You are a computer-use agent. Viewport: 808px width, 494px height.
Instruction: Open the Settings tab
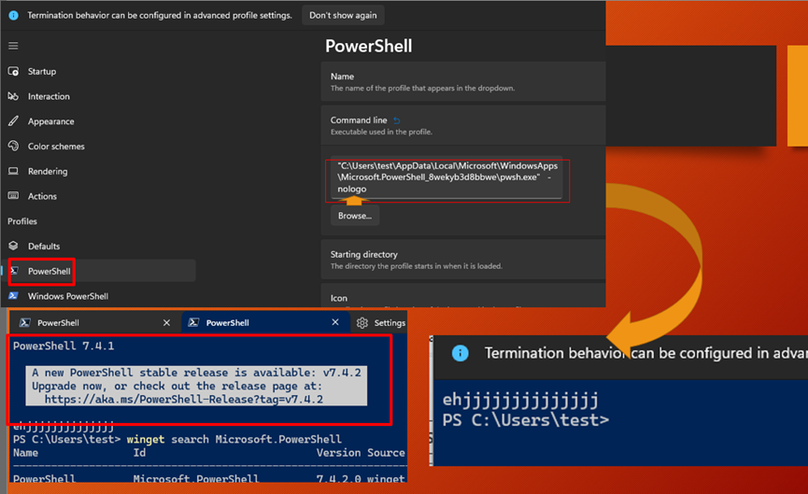point(381,322)
